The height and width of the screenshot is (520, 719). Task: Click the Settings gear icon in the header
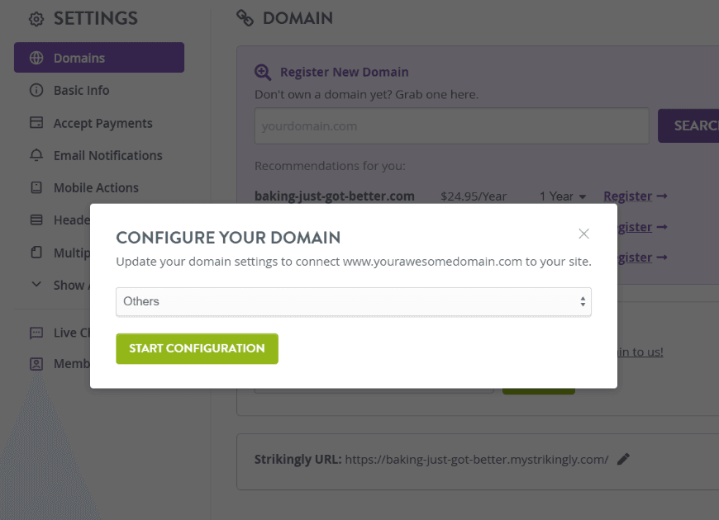pyautogui.click(x=36, y=17)
